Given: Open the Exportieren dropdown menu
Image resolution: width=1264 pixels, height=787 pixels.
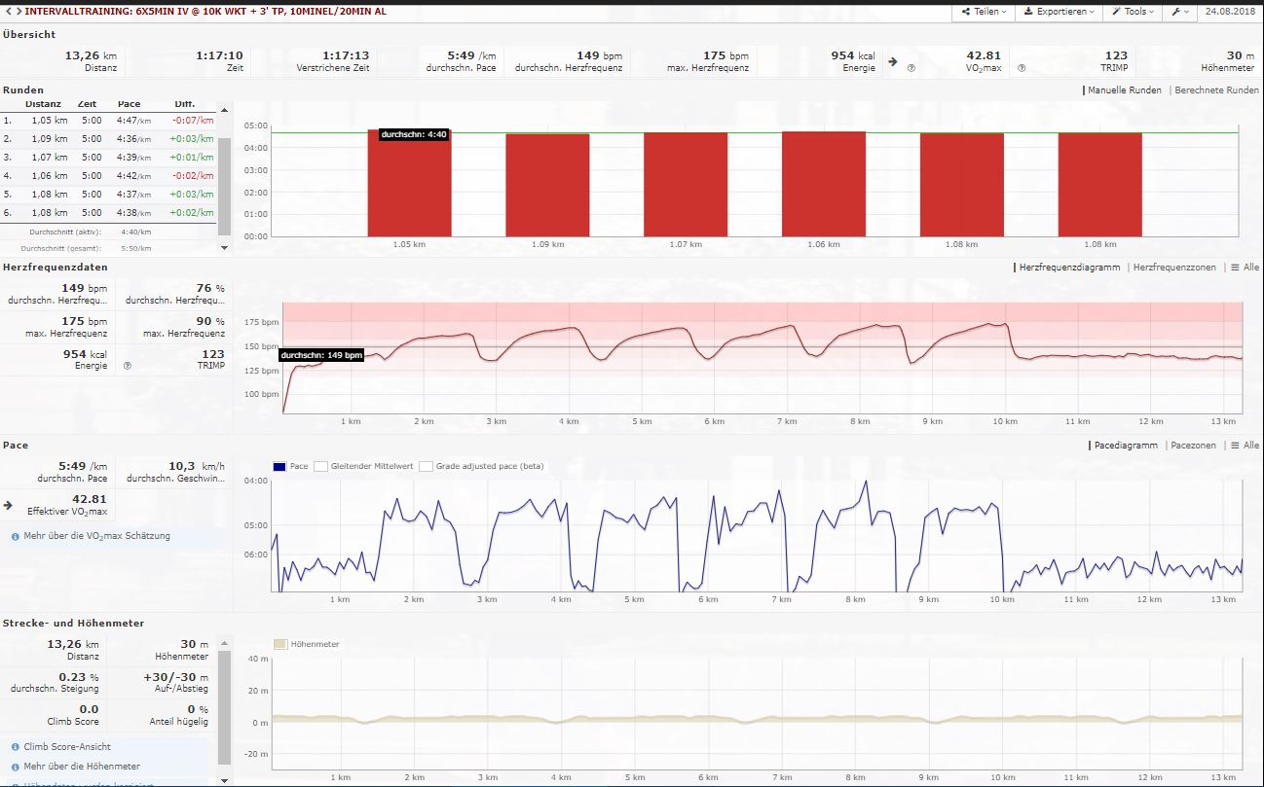Looking at the screenshot, I should [x=1057, y=12].
